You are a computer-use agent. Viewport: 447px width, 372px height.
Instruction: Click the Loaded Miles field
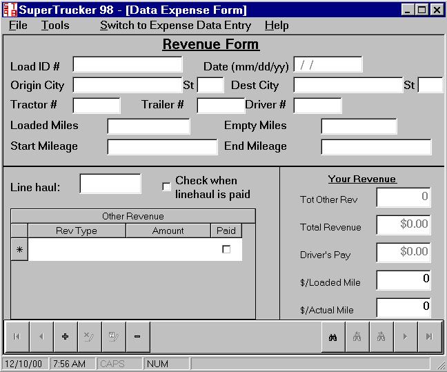click(148, 126)
